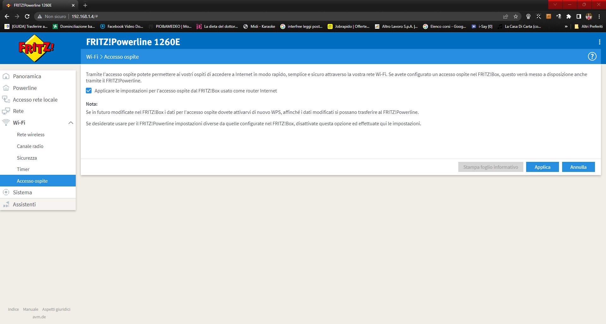Screen dimensions: 606x324
Task: Close the FRITZ!Powerline 1260E tab
Action: coord(73,5)
